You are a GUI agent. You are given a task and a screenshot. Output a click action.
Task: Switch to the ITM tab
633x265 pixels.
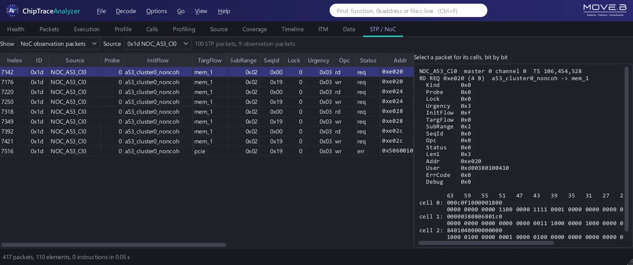point(323,29)
